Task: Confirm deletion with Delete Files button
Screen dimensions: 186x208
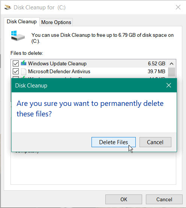Action: coord(114,142)
